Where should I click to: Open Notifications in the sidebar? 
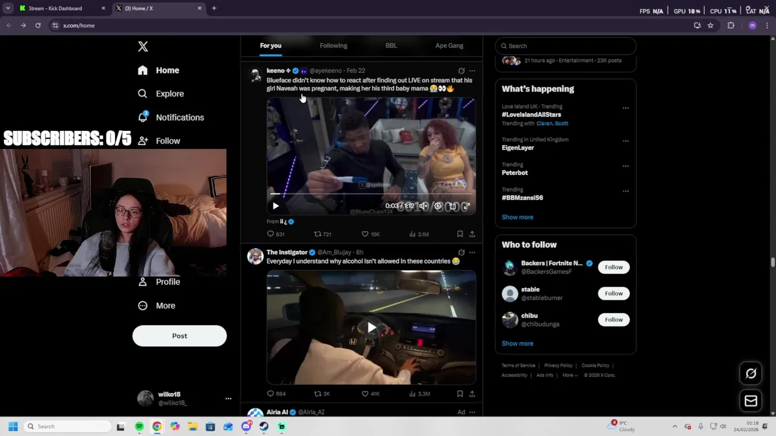pos(171,117)
